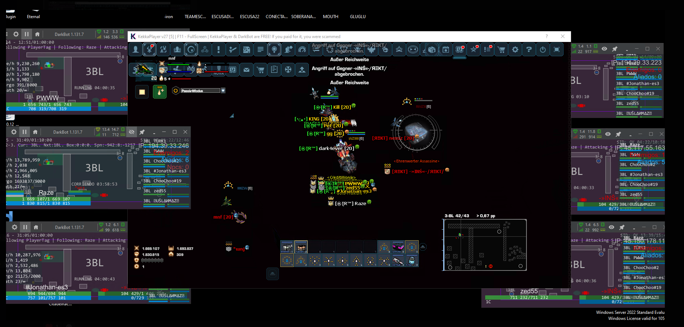Click the exclamation mark icon in top toolbar
The width and height of the screenshot is (684, 327).
tap(219, 50)
